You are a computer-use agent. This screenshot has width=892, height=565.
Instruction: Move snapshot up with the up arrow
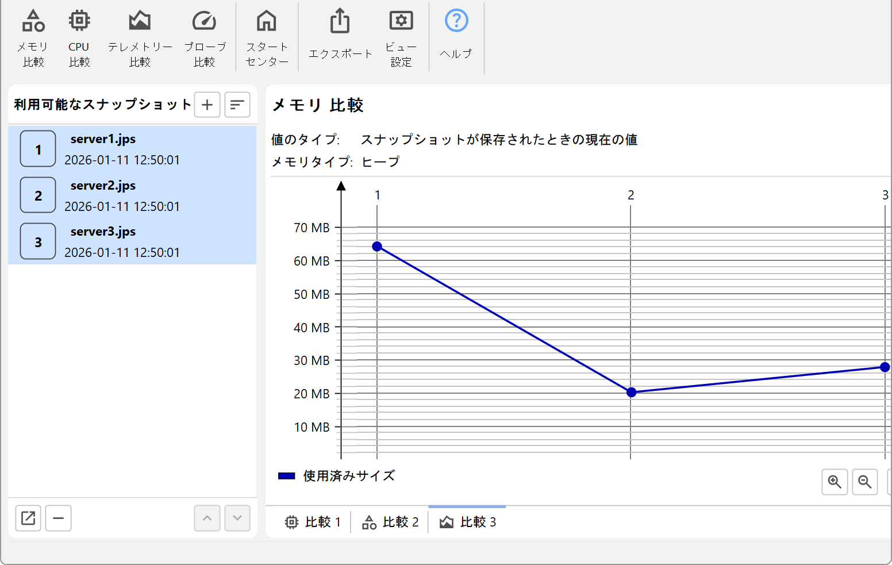(x=207, y=518)
